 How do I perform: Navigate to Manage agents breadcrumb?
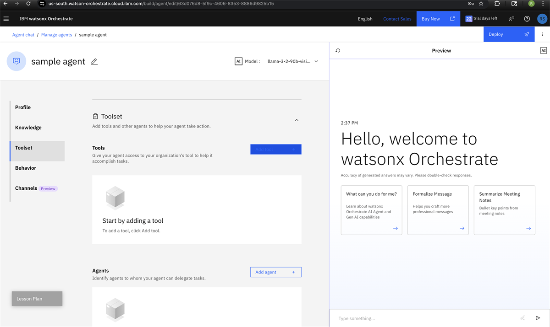click(56, 35)
